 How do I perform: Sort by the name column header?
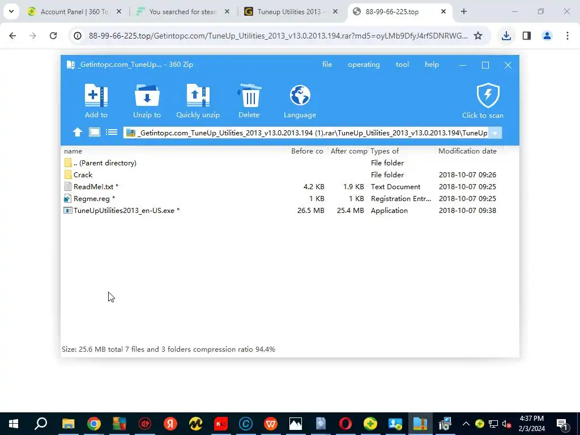coord(175,151)
